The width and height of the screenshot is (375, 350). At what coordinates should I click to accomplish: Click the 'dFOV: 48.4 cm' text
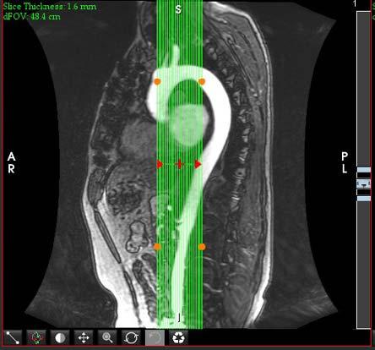(31, 16)
